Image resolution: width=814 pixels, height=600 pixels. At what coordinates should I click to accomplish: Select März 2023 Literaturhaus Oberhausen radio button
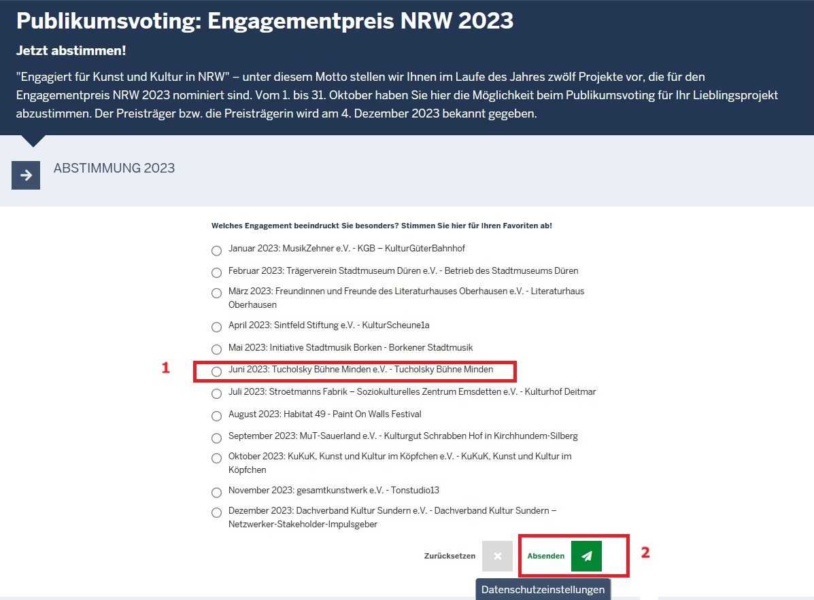click(216, 293)
